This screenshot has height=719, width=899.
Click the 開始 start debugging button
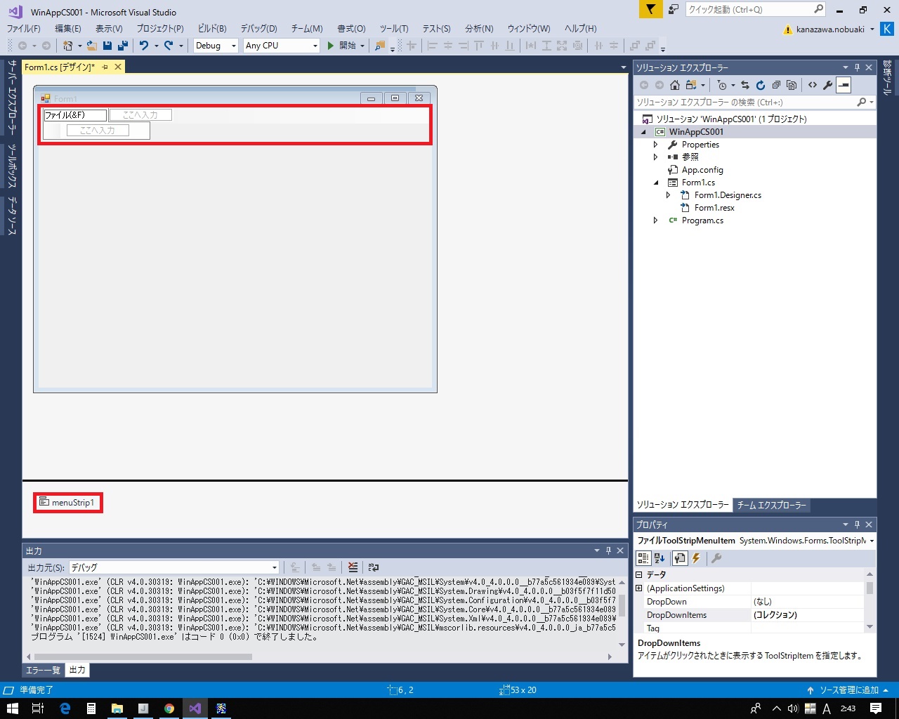[342, 46]
